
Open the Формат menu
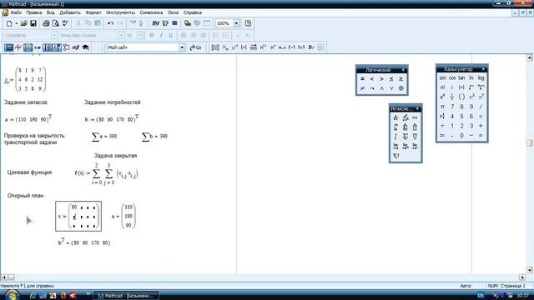tap(93, 12)
